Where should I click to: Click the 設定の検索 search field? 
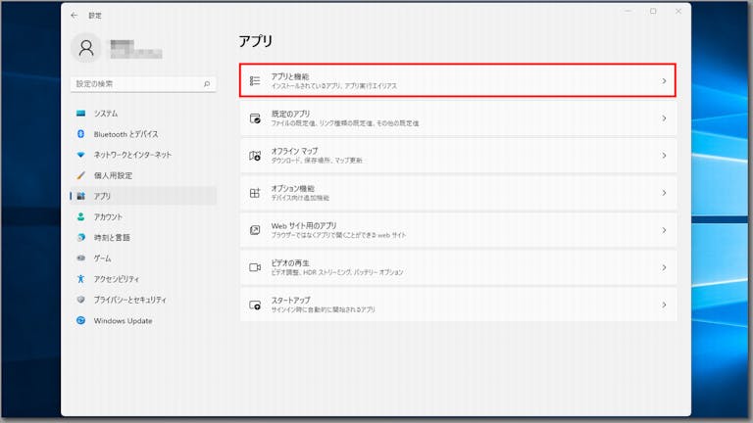(x=143, y=84)
